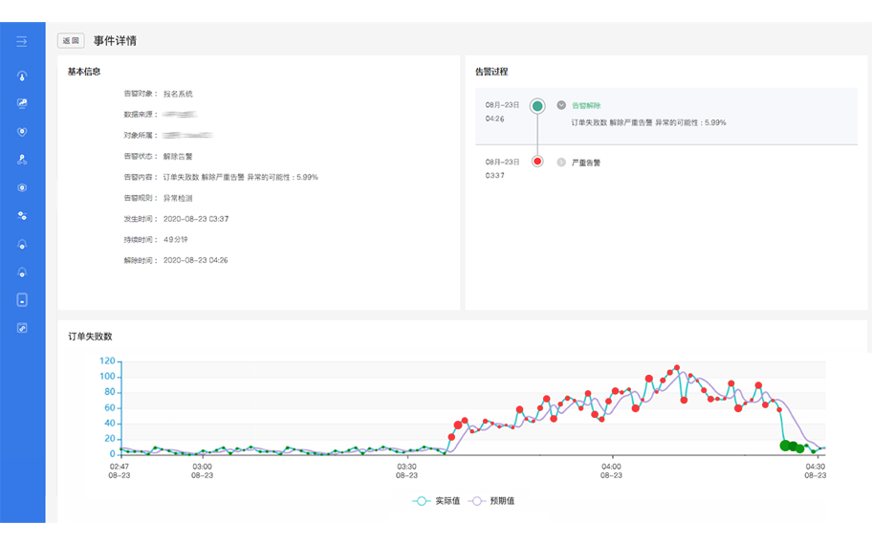Click the green 告警解除 link text
The width and height of the screenshot is (872, 545).
click(x=586, y=105)
